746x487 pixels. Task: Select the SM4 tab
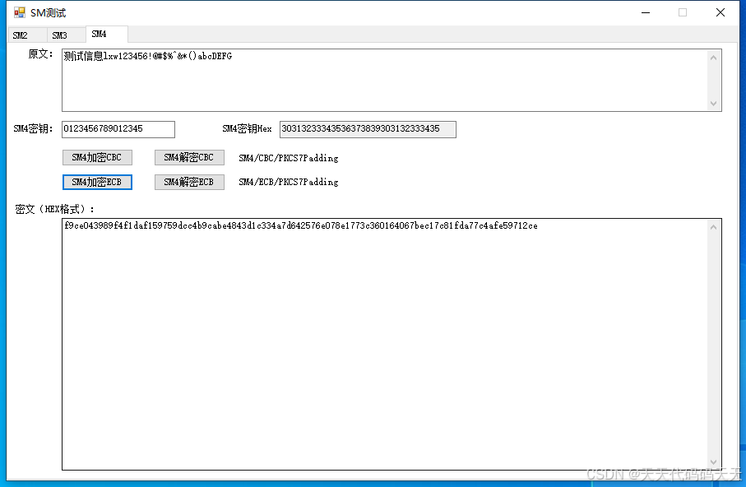(107, 35)
